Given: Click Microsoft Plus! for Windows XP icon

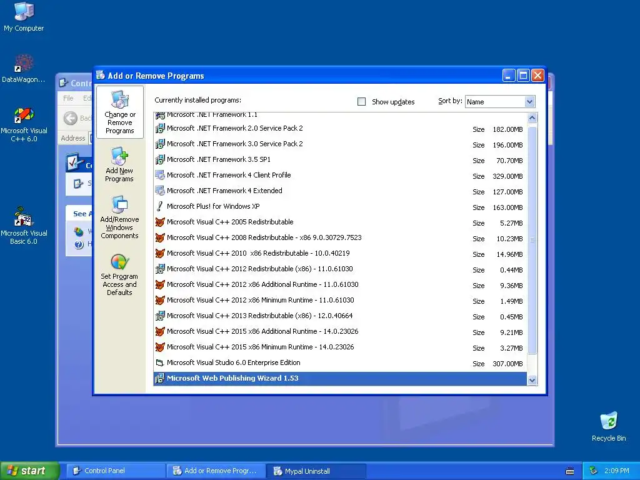Looking at the screenshot, I should (x=160, y=206).
